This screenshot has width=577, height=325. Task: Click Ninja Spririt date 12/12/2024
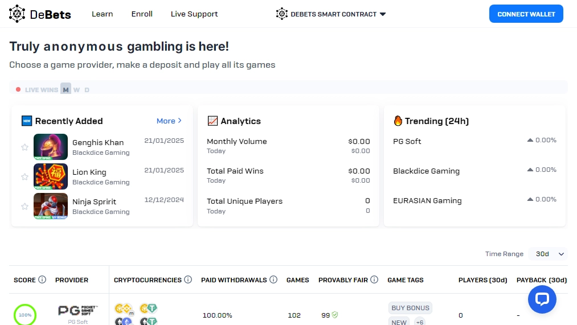[164, 200]
